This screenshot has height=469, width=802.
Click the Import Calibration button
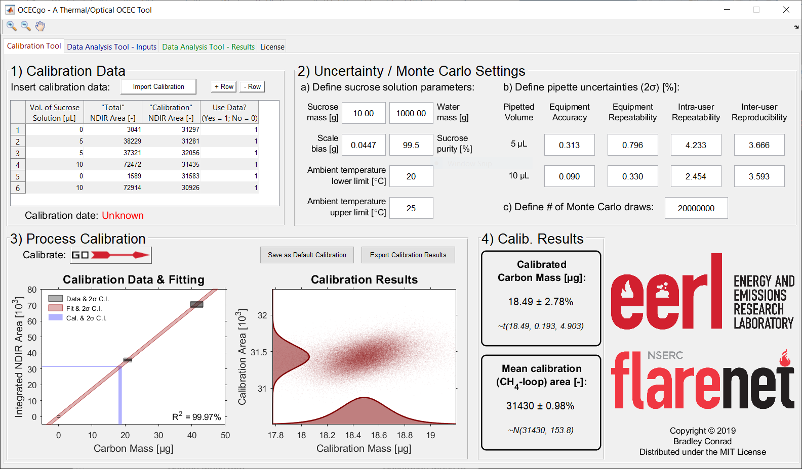pos(158,87)
